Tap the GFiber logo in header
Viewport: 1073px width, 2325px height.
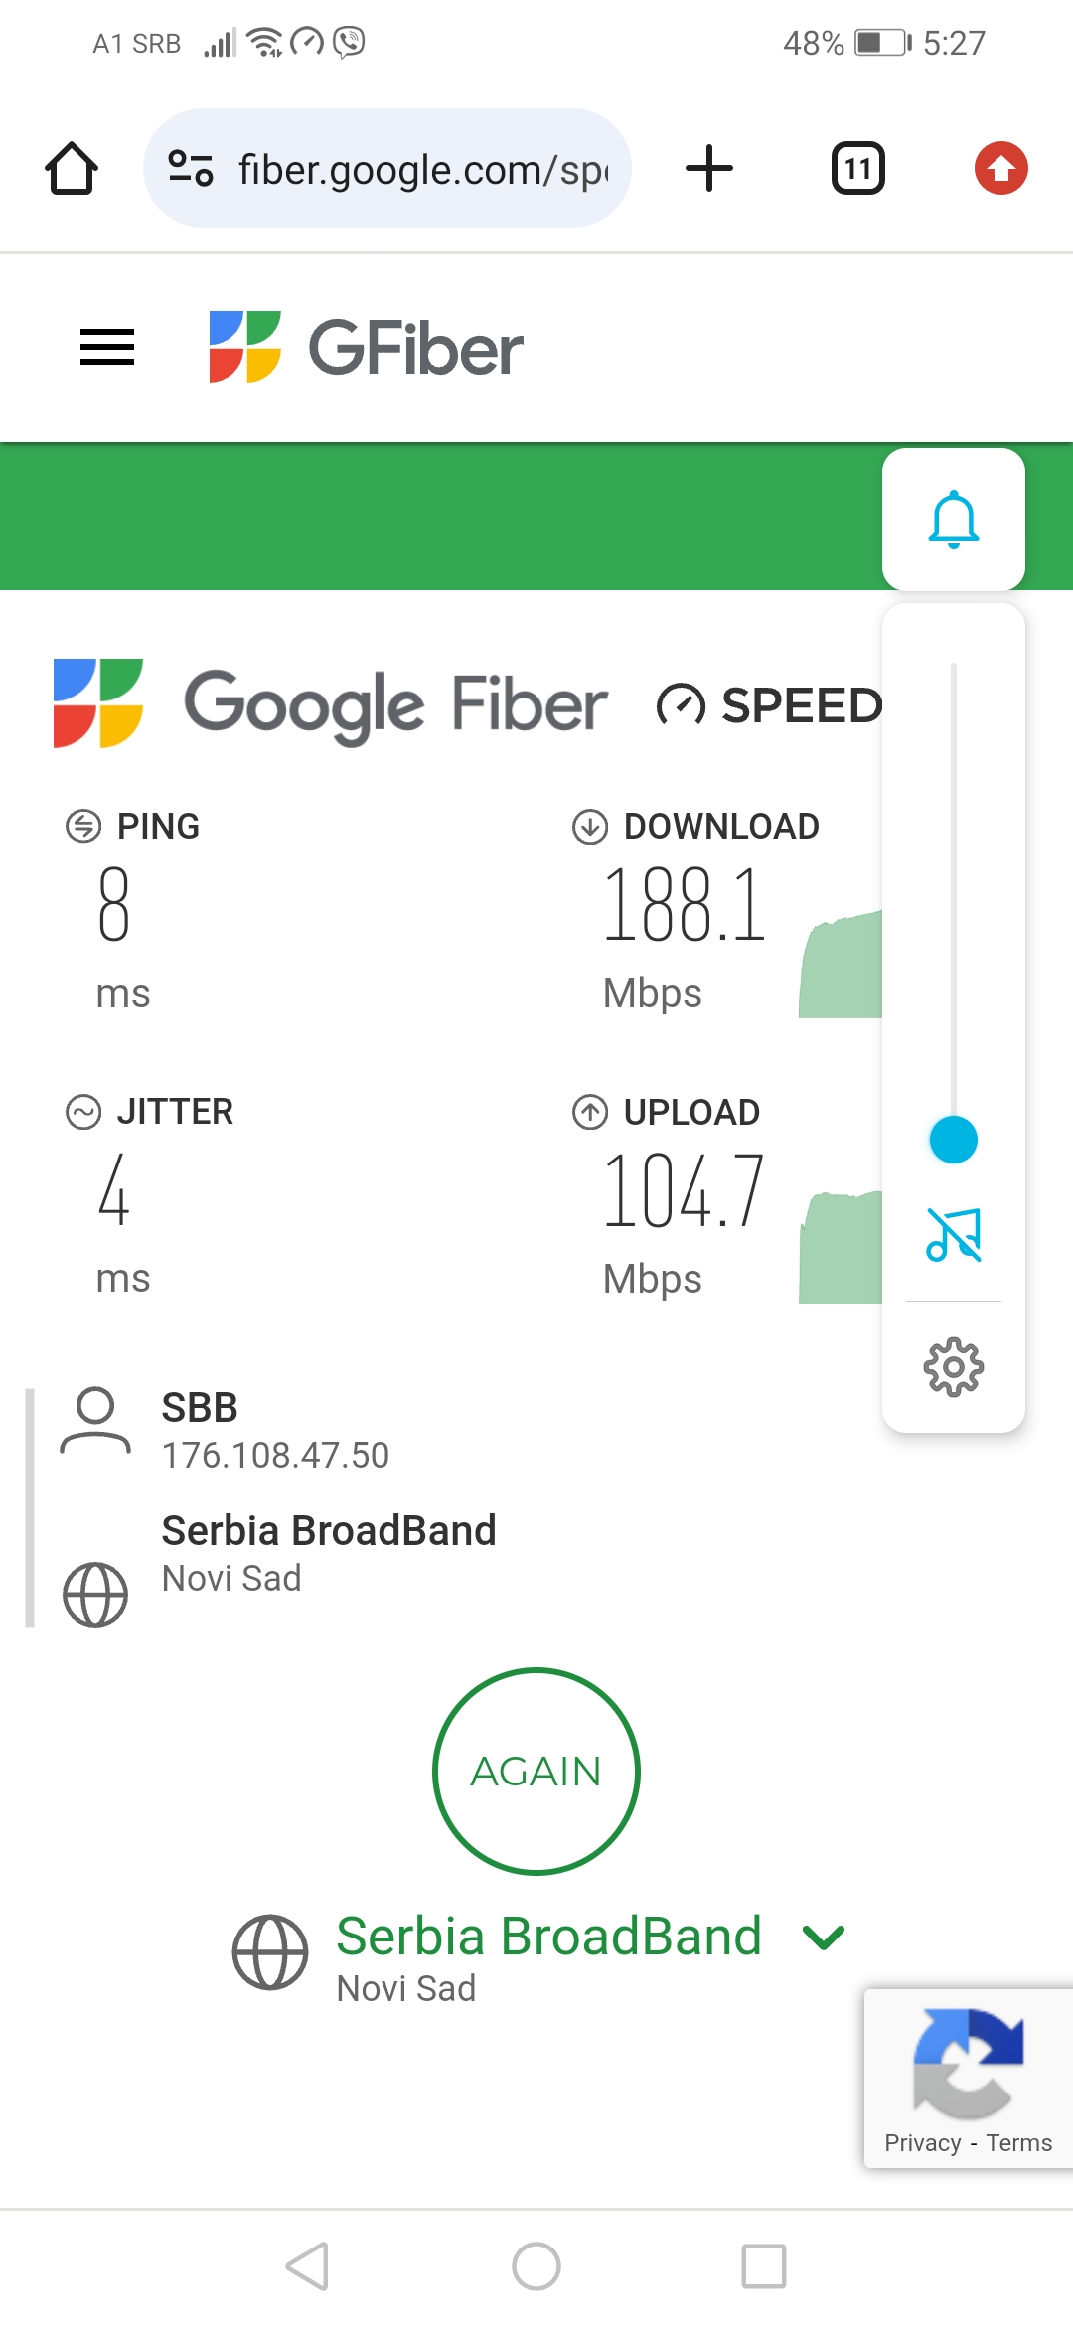[366, 347]
